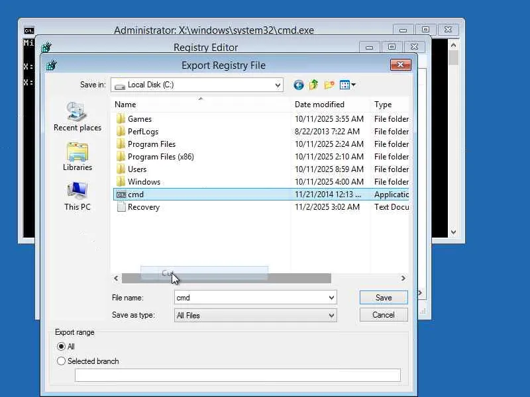Select the Games folder icon

121,119
